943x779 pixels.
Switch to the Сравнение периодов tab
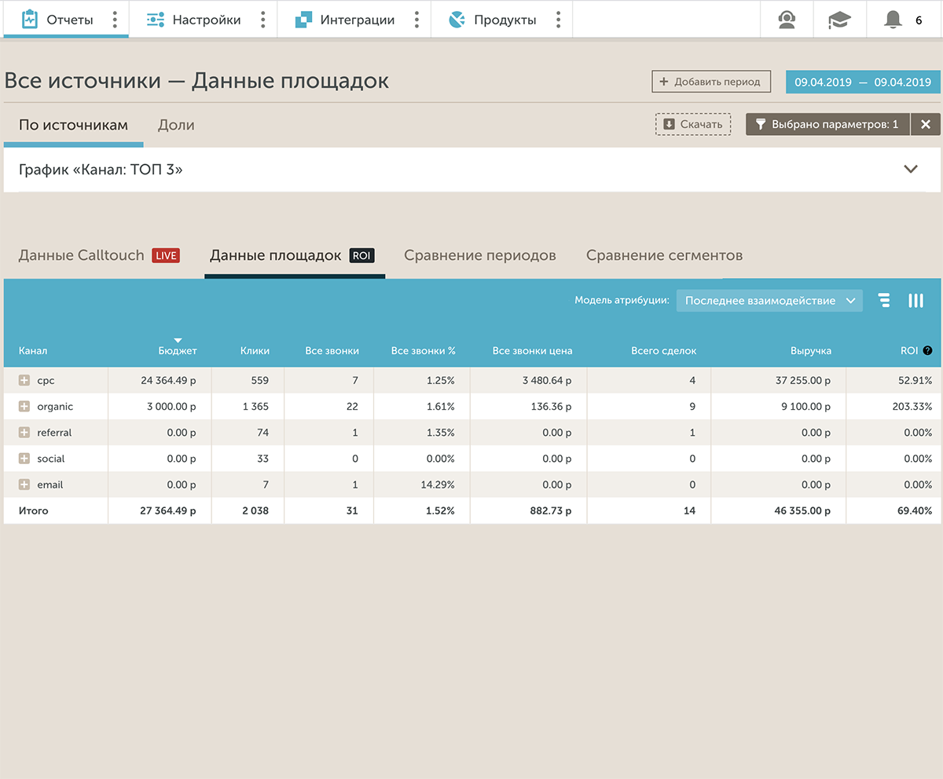(x=480, y=255)
